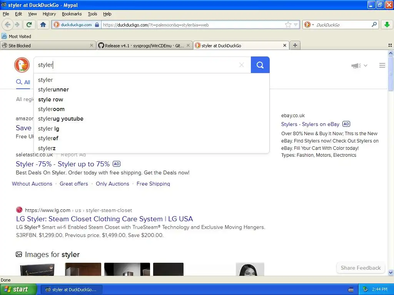Open 'Stylers - Stylers on eBay' ad link
Screen dimensions: 394x295
coord(310,124)
